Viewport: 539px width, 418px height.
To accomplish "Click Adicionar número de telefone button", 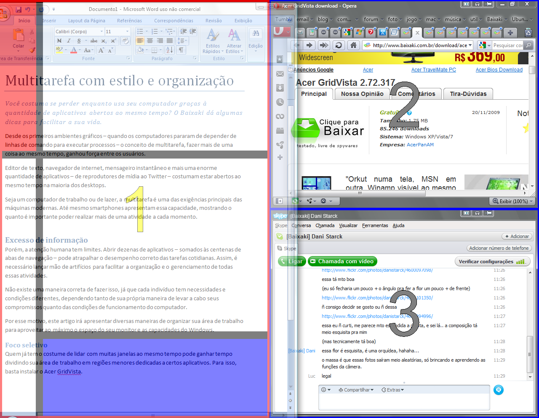I will tap(499, 248).
